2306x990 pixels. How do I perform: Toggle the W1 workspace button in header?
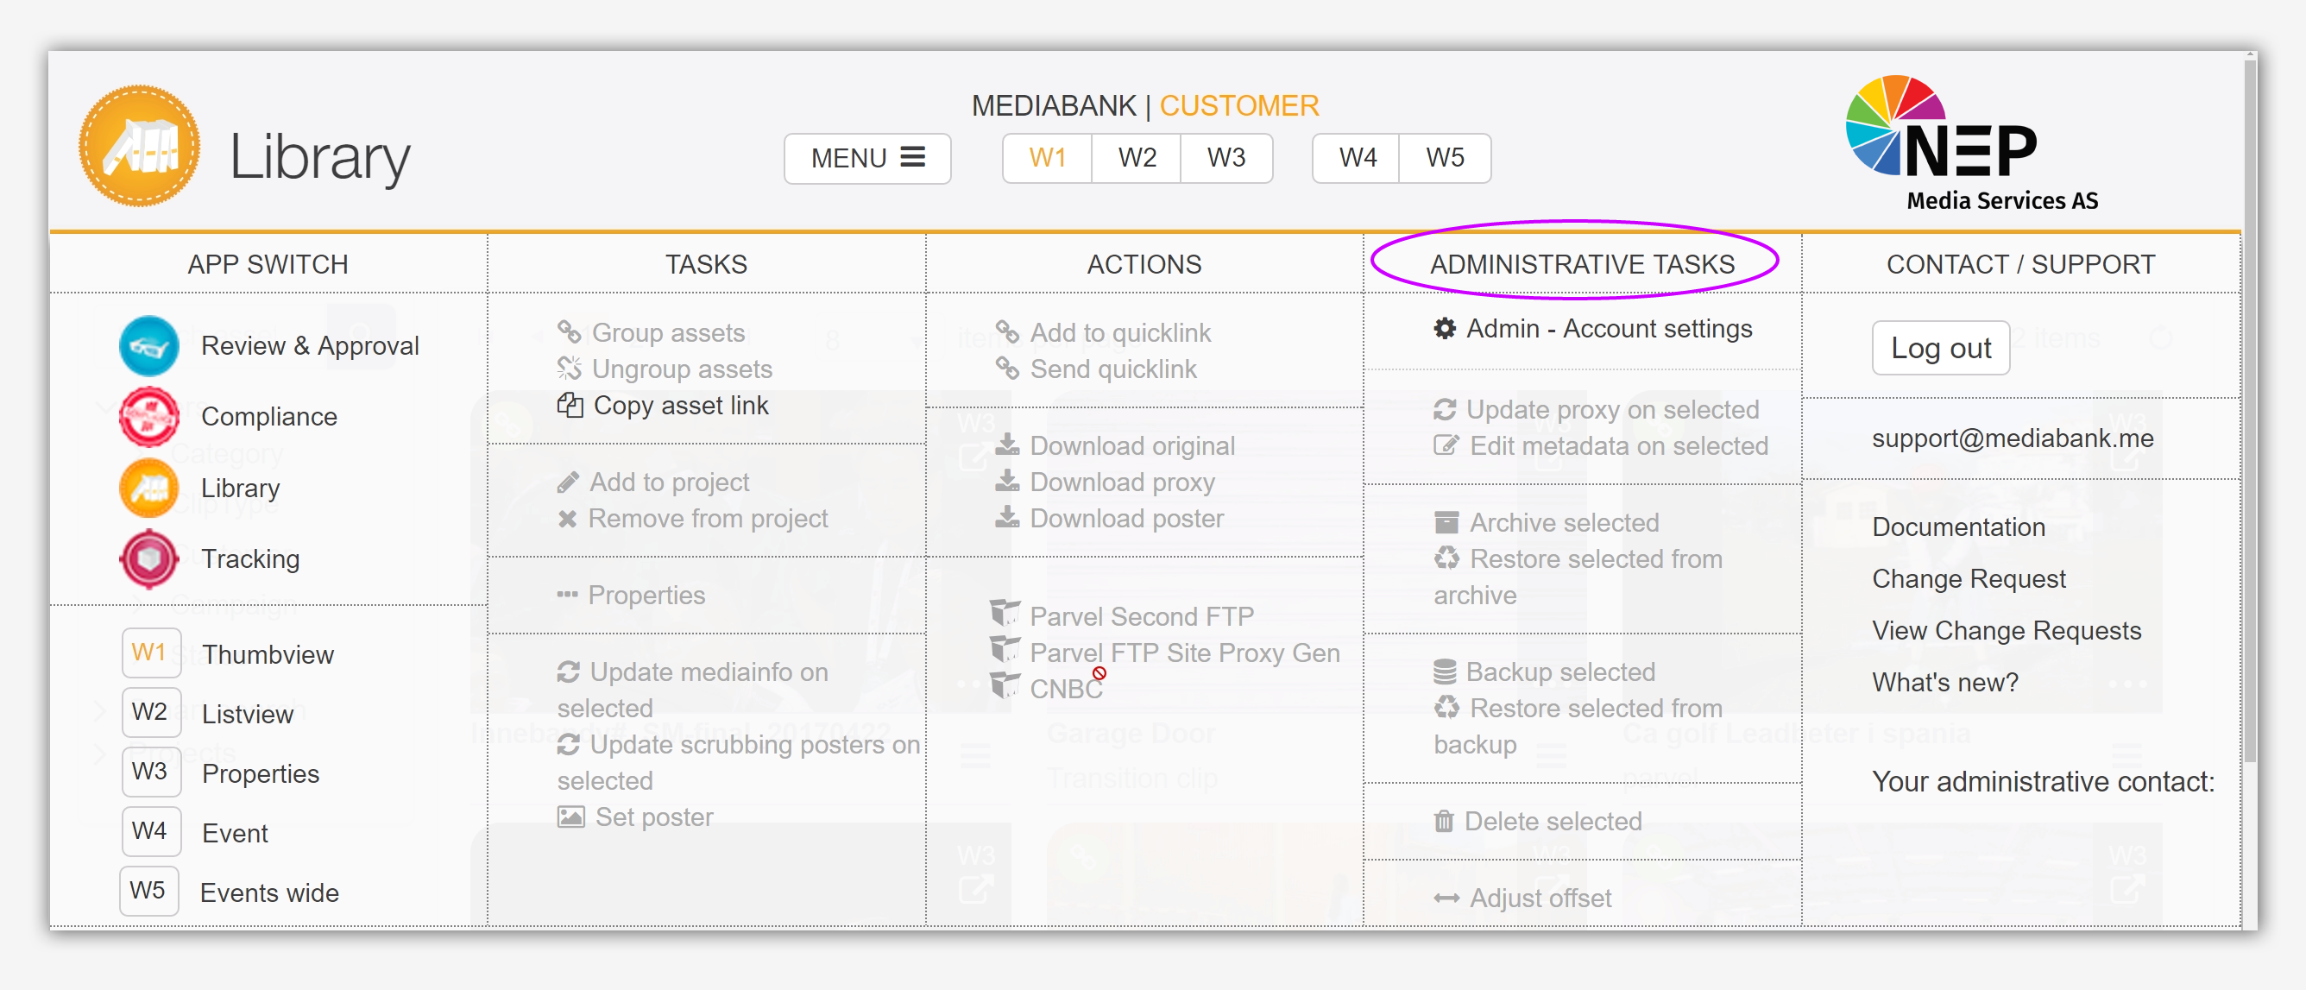(x=1047, y=159)
